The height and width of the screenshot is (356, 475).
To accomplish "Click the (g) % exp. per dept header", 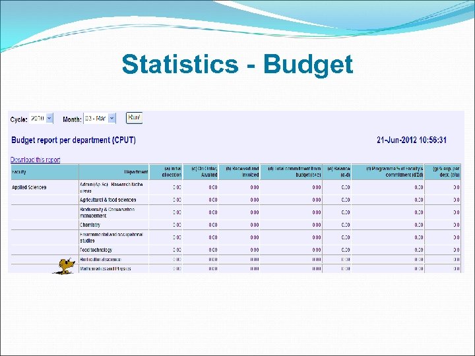I will click(443, 172).
